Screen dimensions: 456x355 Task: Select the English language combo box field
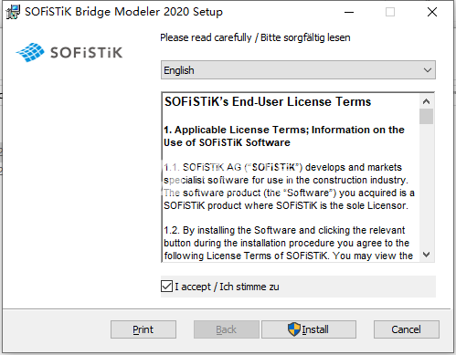point(298,70)
